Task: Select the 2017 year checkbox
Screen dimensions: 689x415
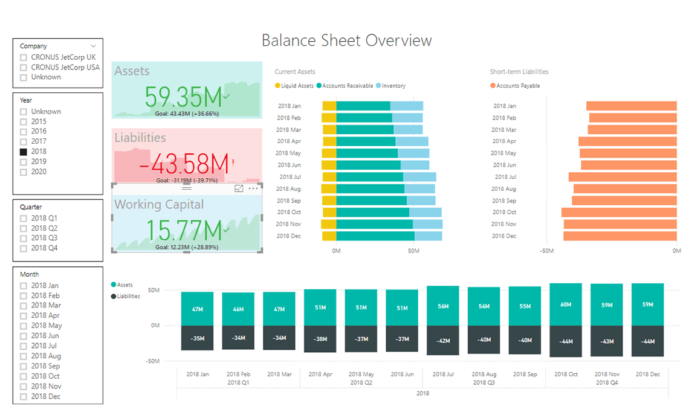Action: [24, 142]
